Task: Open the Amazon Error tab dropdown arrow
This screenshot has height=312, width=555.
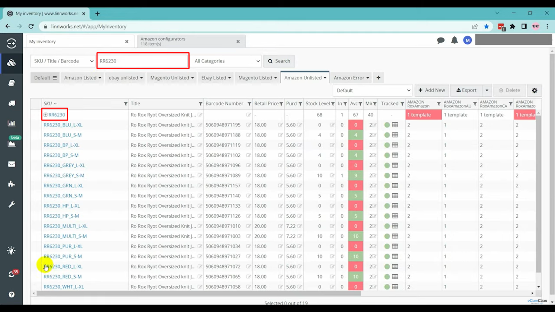Action: pyautogui.click(x=367, y=78)
